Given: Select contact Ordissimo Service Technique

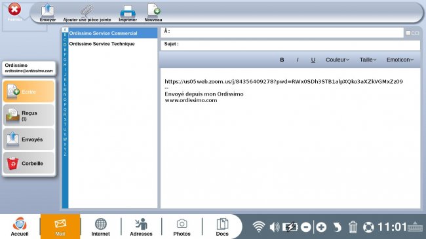Looking at the screenshot, I should tap(113, 44).
